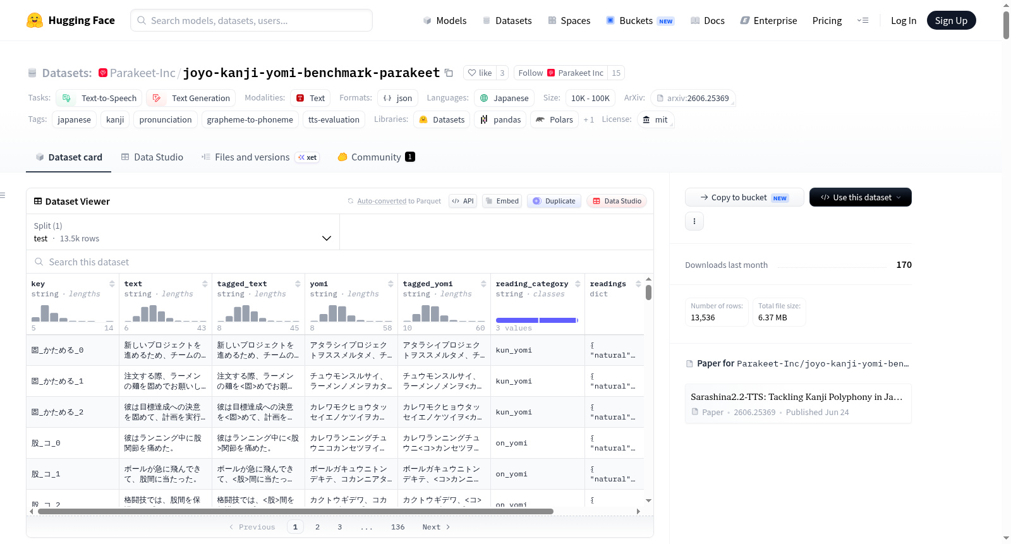The image size is (1011, 544).
Task: Click the Log In link
Action: point(904,20)
